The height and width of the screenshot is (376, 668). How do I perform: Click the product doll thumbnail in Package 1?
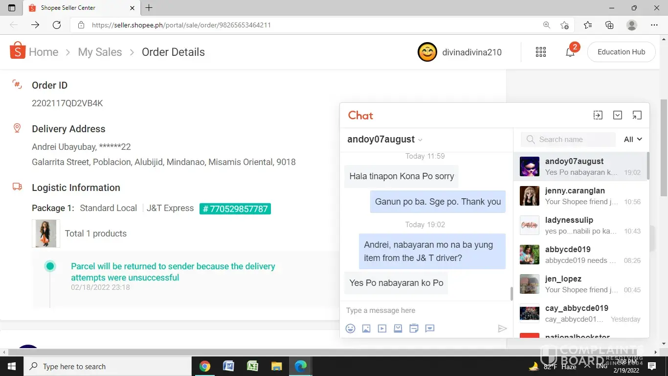coord(46,234)
